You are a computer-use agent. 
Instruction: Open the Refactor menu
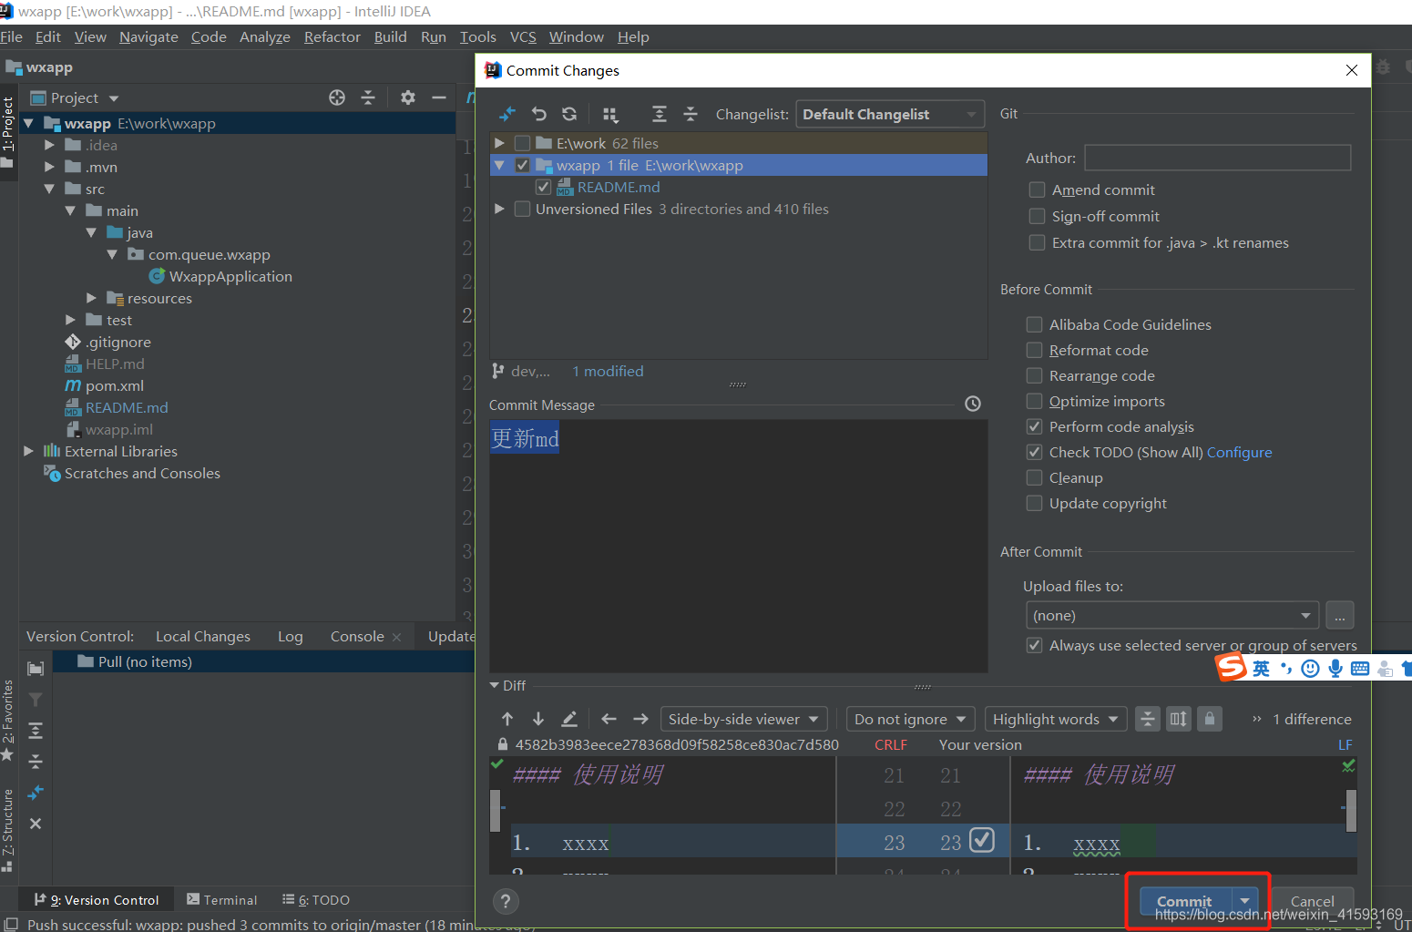(332, 36)
